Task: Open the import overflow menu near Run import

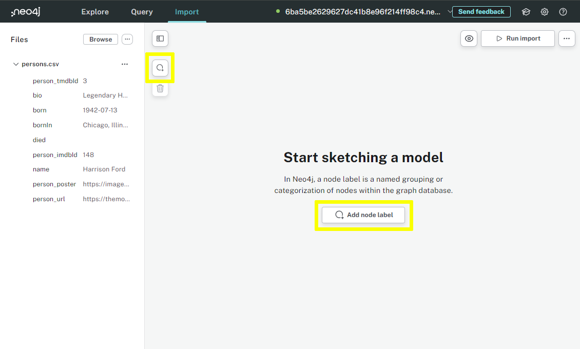Action: pos(567,38)
